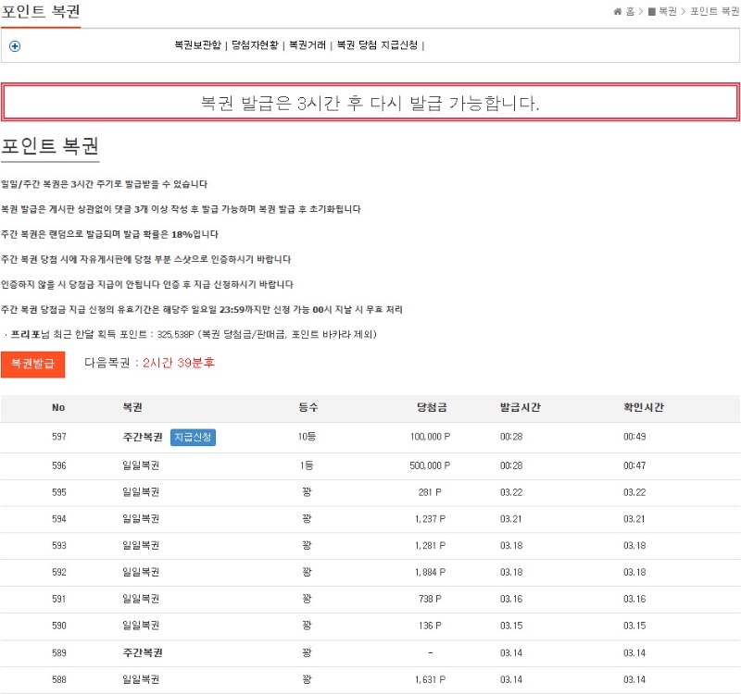Go to the 당첨자현황 menu item

pyautogui.click(x=257, y=44)
